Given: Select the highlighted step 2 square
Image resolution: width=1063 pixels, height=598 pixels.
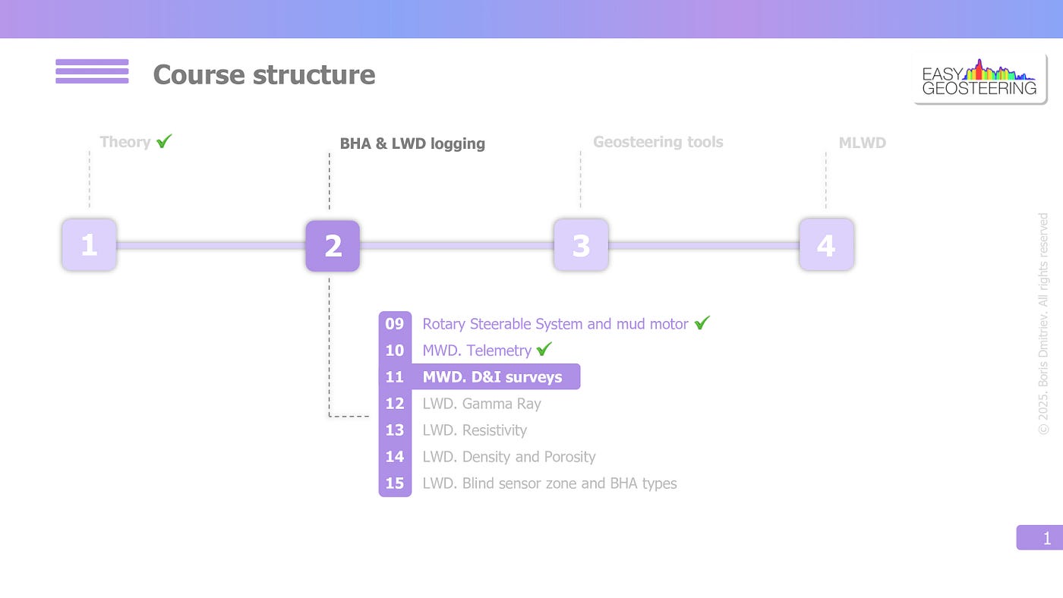Looking at the screenshot, I should [x=333, y=246].
